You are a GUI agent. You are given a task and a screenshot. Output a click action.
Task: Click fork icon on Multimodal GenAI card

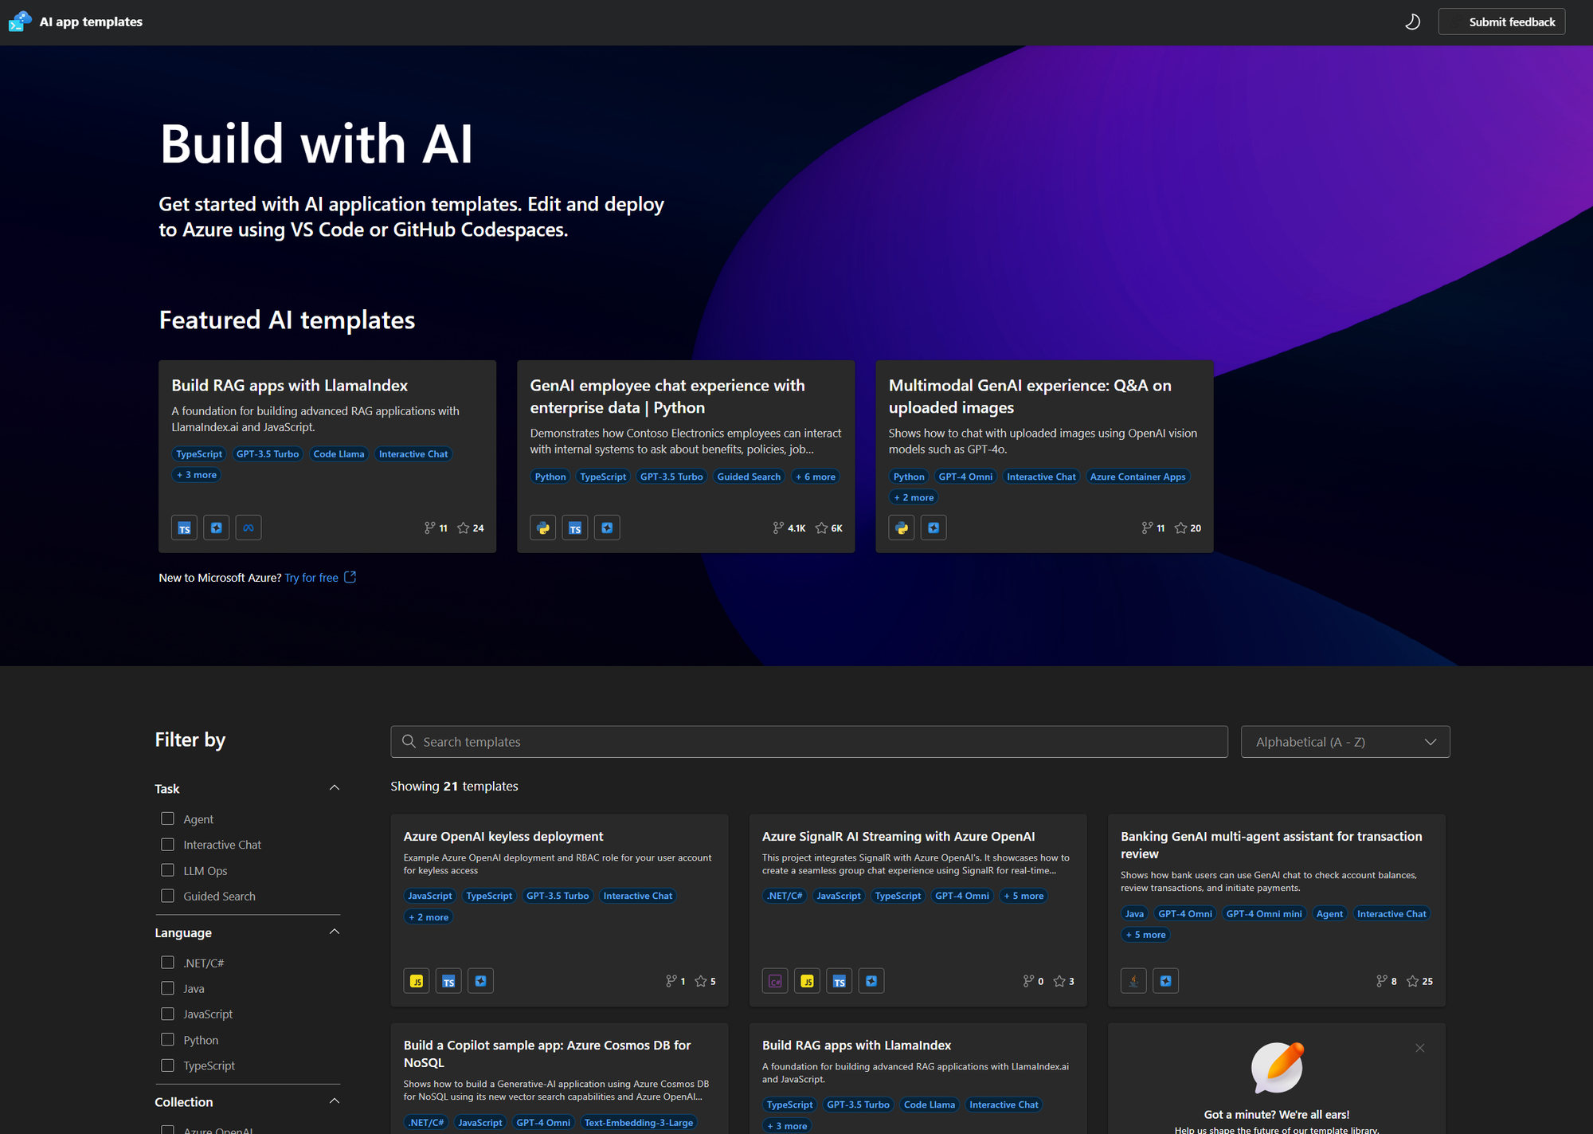click(x=1147, y=528)
